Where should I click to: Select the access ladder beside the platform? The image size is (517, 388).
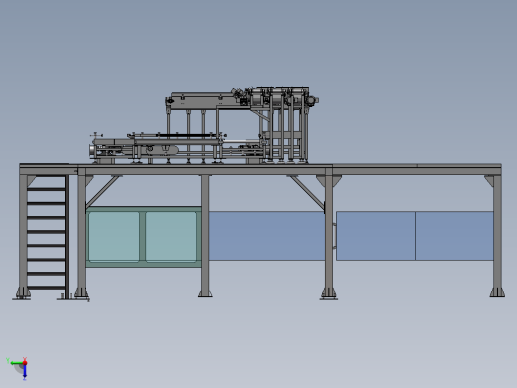tap(45, 237)
